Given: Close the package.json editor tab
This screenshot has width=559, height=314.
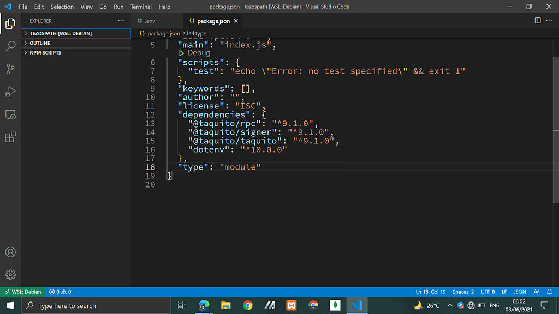Looking at the screenshot, I should (236, 21).
